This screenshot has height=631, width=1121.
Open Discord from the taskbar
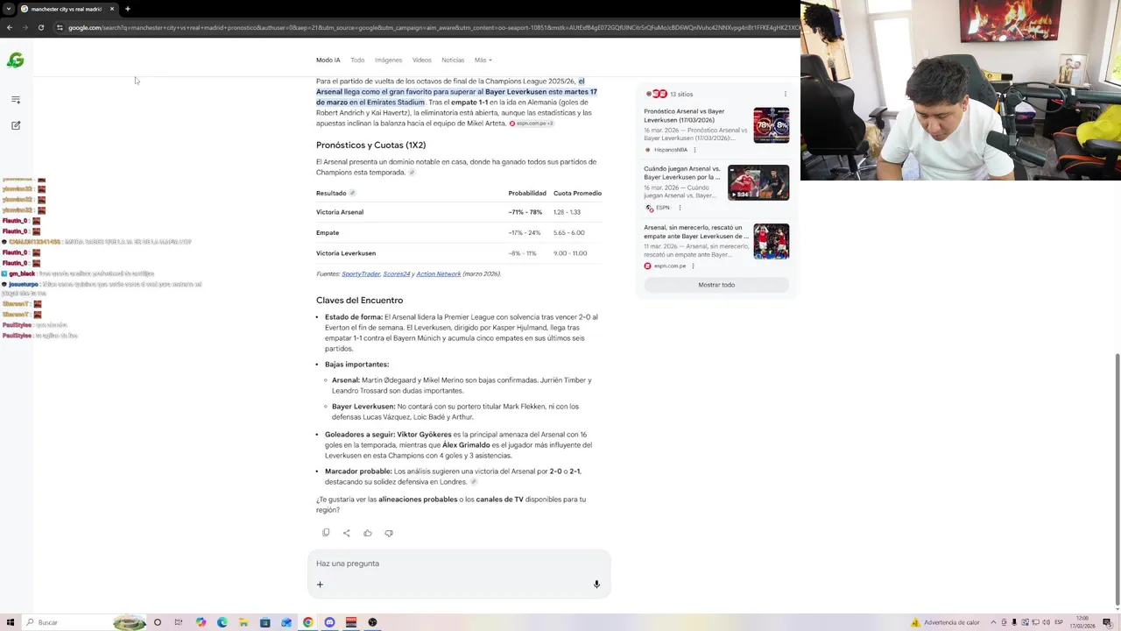(329, 622)
